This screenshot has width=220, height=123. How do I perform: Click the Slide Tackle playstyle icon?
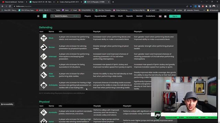[44, 75]
